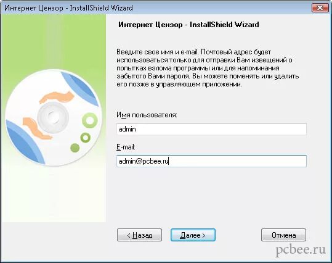Close the InstallShield Wizard window
The height and width of the screenshot is (263, 332).
(320, 8)
